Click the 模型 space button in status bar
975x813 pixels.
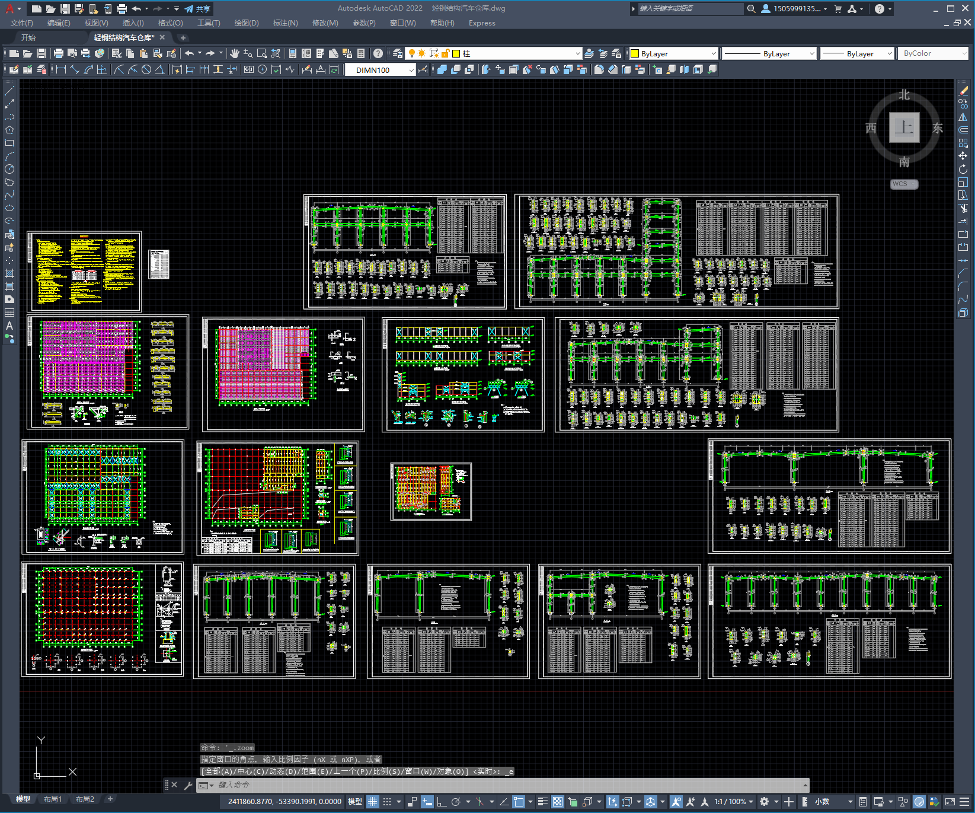355,802
